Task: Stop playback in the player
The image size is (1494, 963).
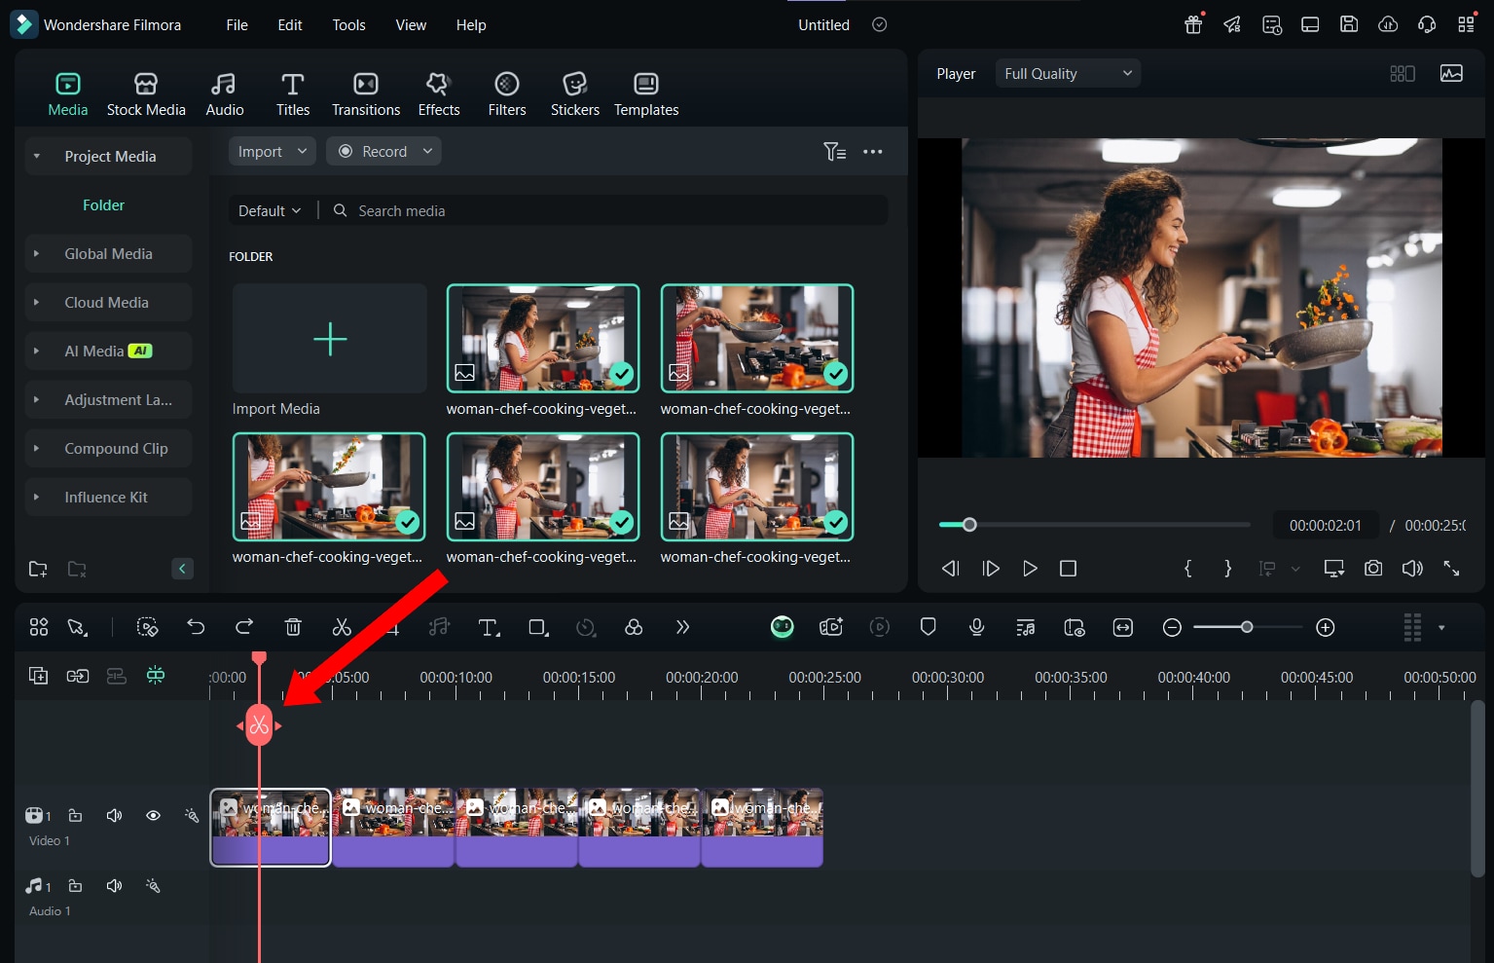Action: coord(1068,569)
